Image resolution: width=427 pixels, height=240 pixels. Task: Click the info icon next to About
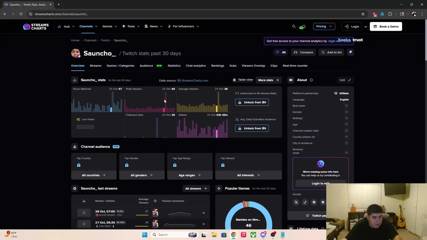tap(311, 80)
